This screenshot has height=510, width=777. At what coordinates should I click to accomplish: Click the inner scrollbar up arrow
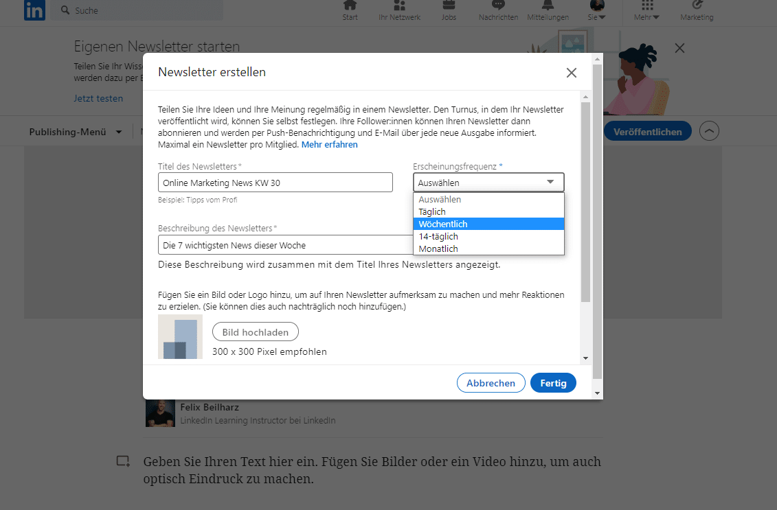586,97
